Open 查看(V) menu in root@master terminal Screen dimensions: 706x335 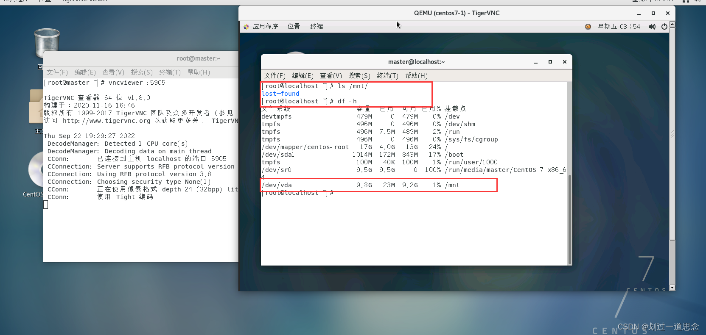pyautogui.click(x=113, y=72)
